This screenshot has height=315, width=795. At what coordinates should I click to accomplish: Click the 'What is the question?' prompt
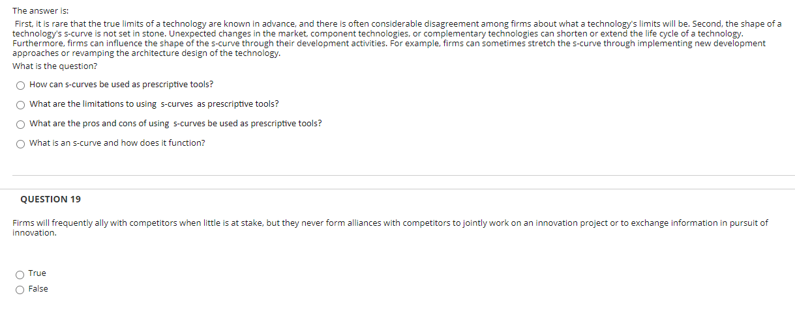(55, 66)
